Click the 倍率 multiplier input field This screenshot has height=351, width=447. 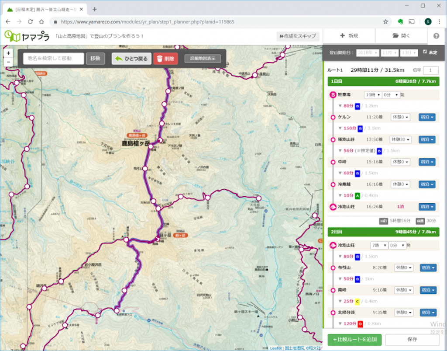click(431, 70)
